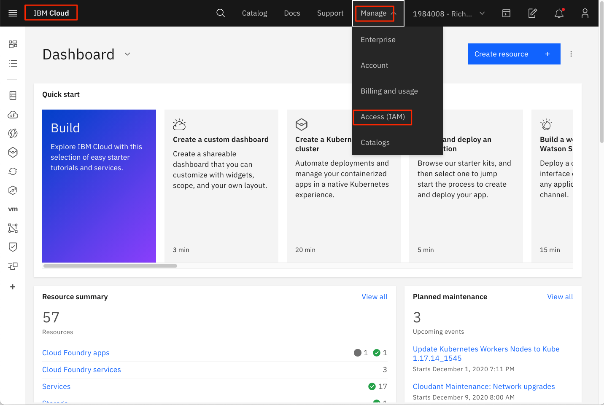Image resolution: width=604 pixels, height=405 pixels.
Task: Open the Browse our starter kits card
Action: (x=466, y=186)
